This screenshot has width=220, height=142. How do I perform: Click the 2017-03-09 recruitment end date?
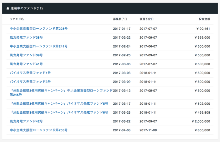click(x=122, y=82)
